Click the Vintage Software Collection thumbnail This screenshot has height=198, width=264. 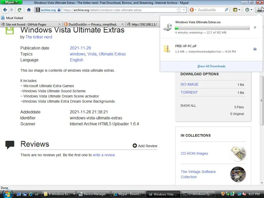pyautogui.click(x=238, y=174)
